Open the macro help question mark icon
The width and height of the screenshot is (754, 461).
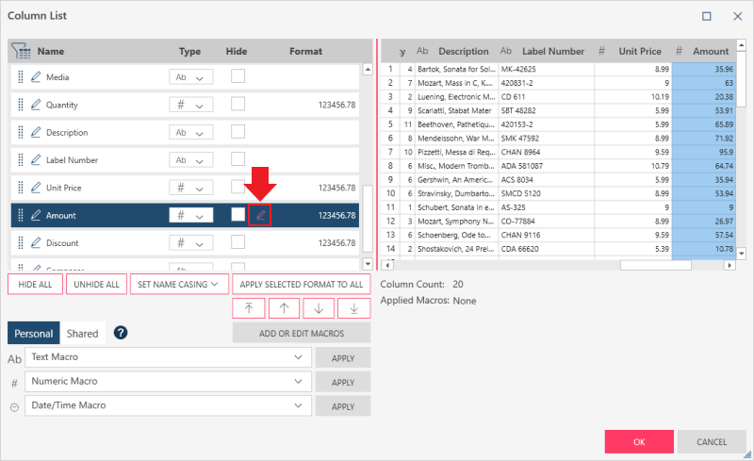click(x=121, y=333)
